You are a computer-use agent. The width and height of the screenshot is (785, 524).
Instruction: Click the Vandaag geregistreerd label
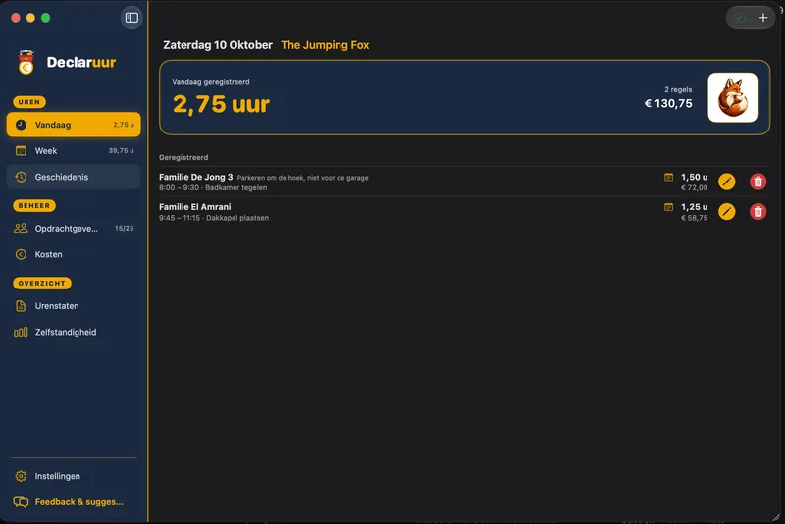pos(211,82)
